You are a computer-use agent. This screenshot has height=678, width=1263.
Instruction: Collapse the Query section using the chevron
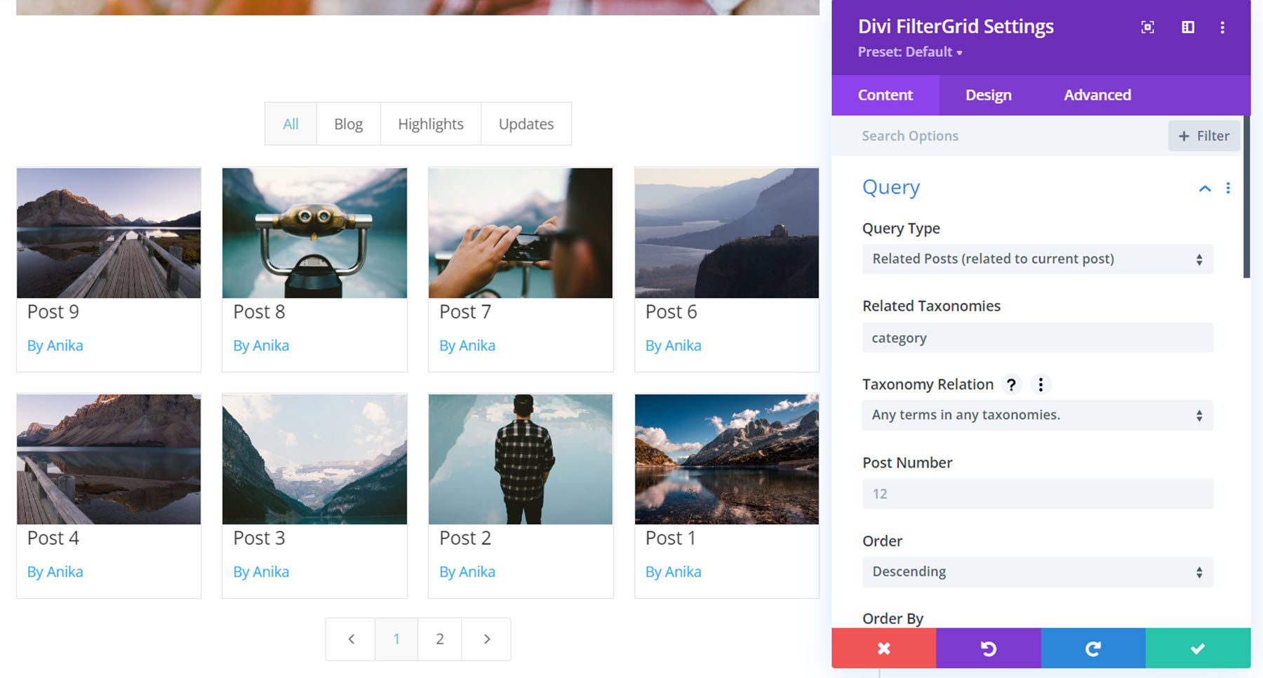[x=1204, y=188]
